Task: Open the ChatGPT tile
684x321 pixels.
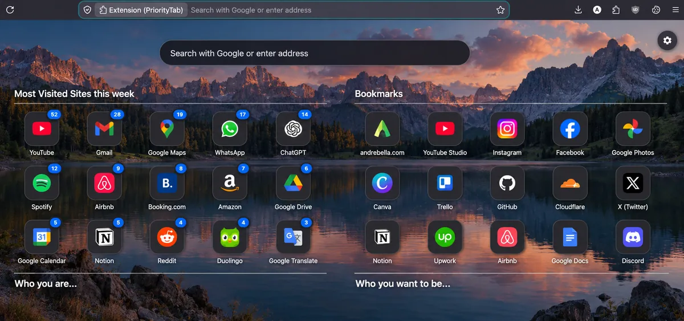Action: pyautogui.click(x=293, y=129)
